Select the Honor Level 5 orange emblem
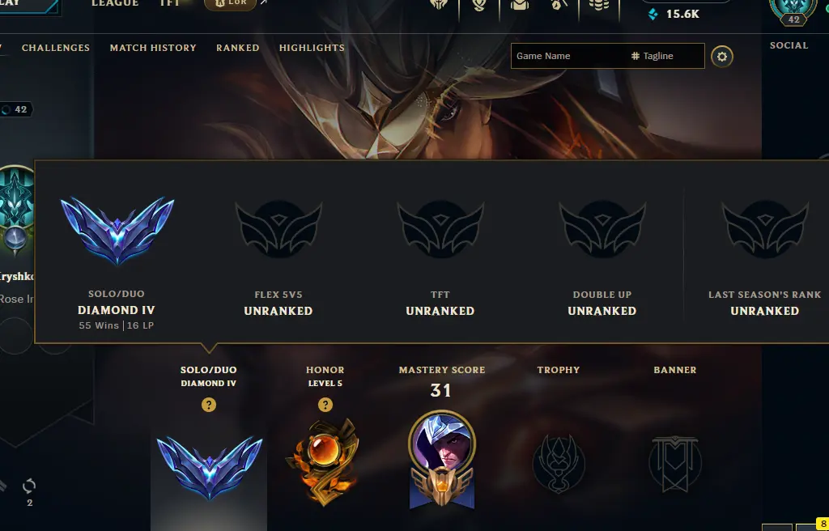 324,461
